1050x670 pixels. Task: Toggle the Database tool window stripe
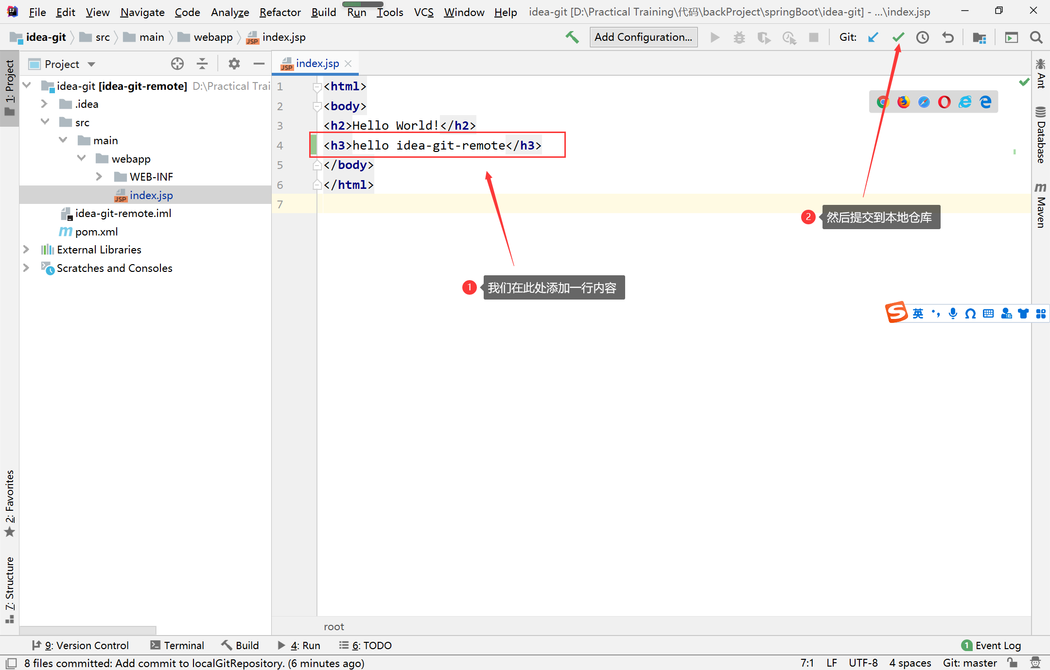tap(1041, 134)
